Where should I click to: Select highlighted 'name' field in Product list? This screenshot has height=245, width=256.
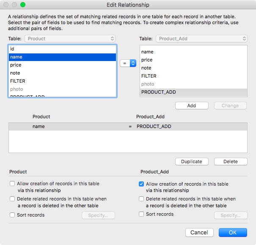point(62,57)
